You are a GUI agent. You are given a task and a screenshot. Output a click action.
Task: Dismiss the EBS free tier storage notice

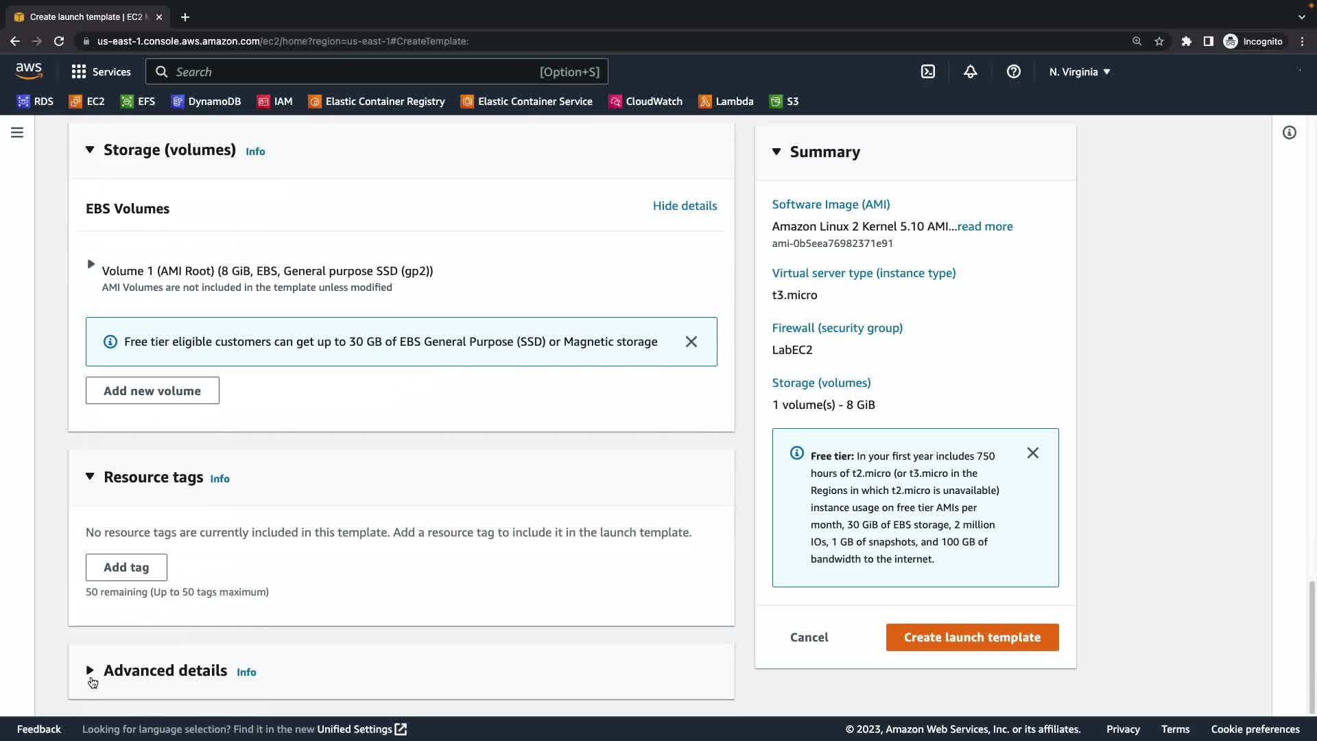pos(691,342)
